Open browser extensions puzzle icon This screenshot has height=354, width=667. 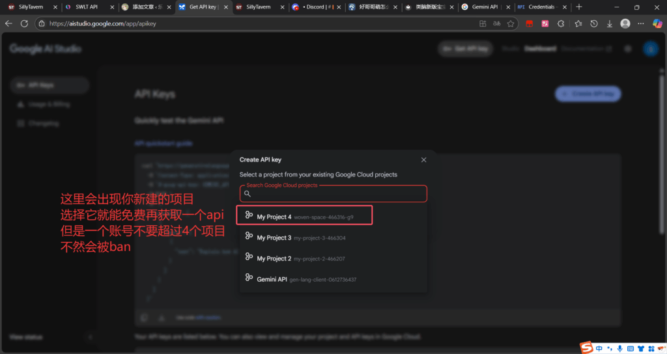coord(561,23)
